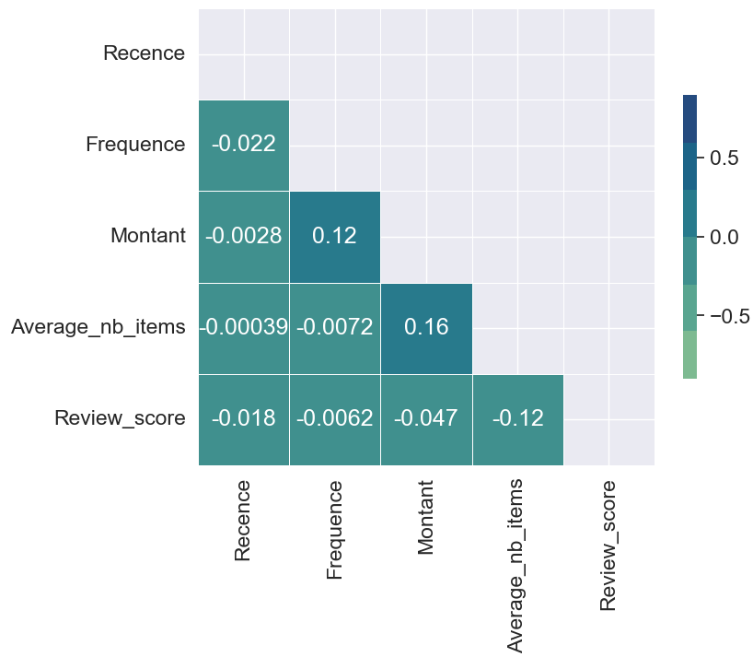753x657 pixels.
Task: Select the cell with value -0.0028
Action: click(x=244, y=236)
